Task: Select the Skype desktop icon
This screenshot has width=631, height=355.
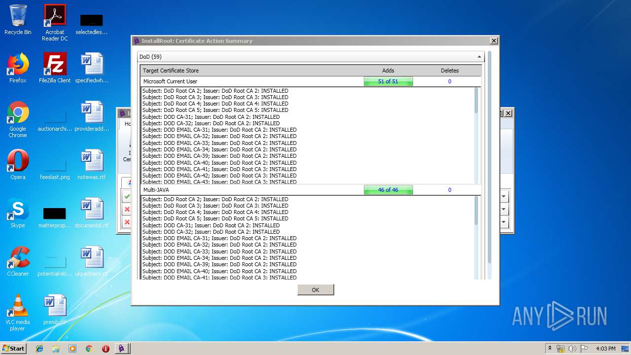Action: [x=18, y=213]
